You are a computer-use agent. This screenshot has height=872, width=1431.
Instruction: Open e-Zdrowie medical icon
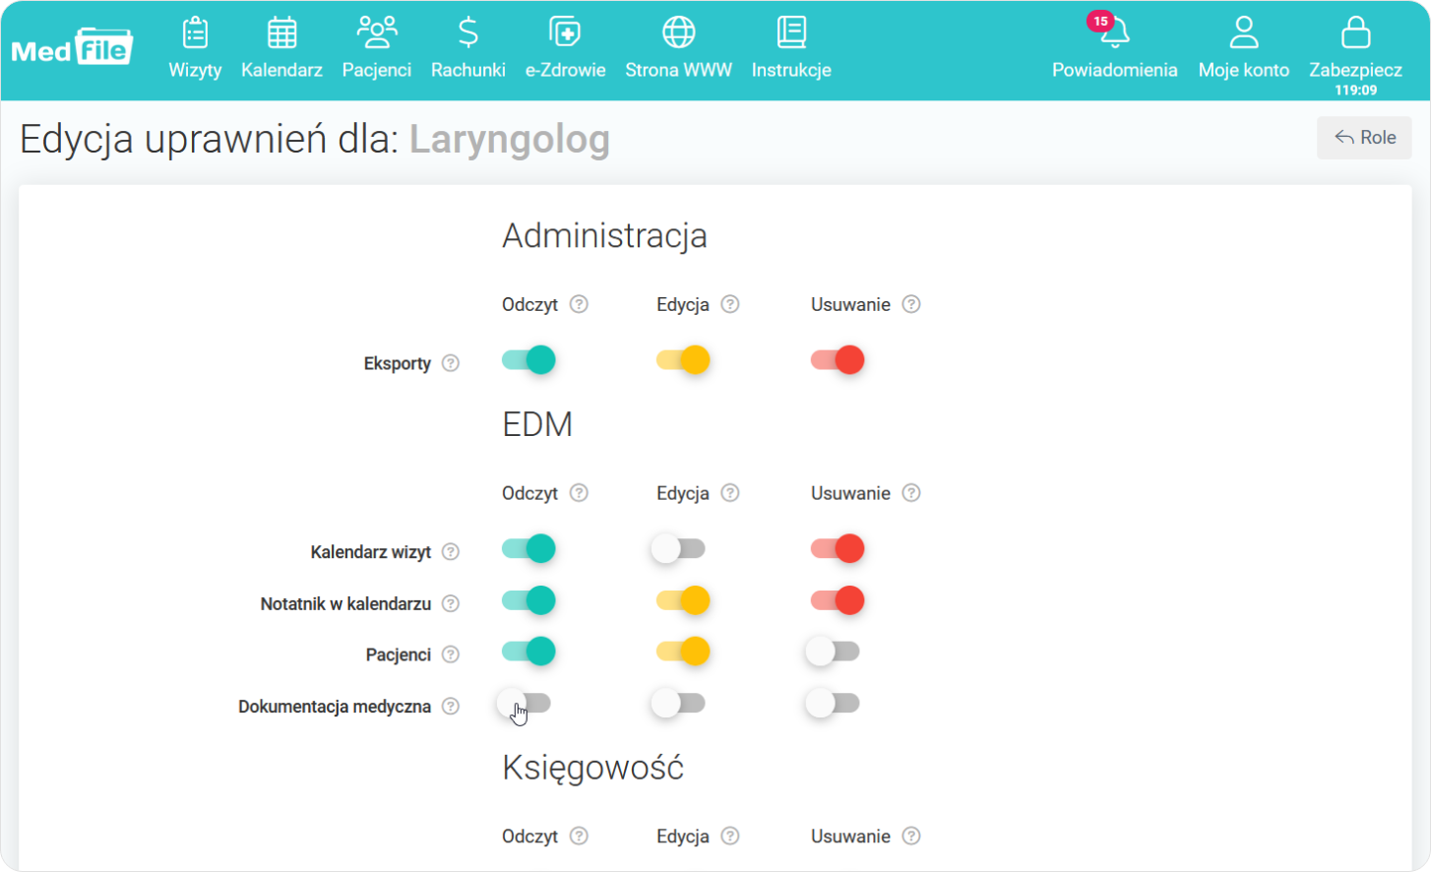click(x=565, y=33)
